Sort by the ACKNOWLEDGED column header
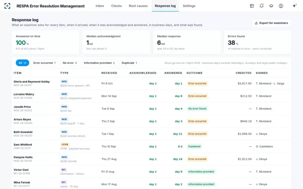The image size is (303, 189). tap(143, 73)
